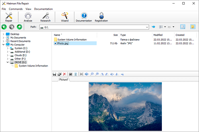Open the Path dropdown list
Image resolution: width=199 pixels, height=132 pixels.
point(147,27)
